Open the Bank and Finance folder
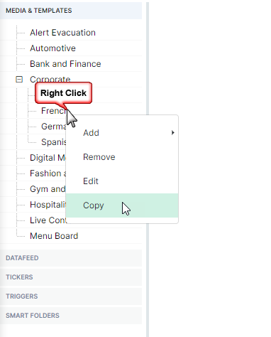This screenshot has width=271, height=337. click(x=65, y=64)
